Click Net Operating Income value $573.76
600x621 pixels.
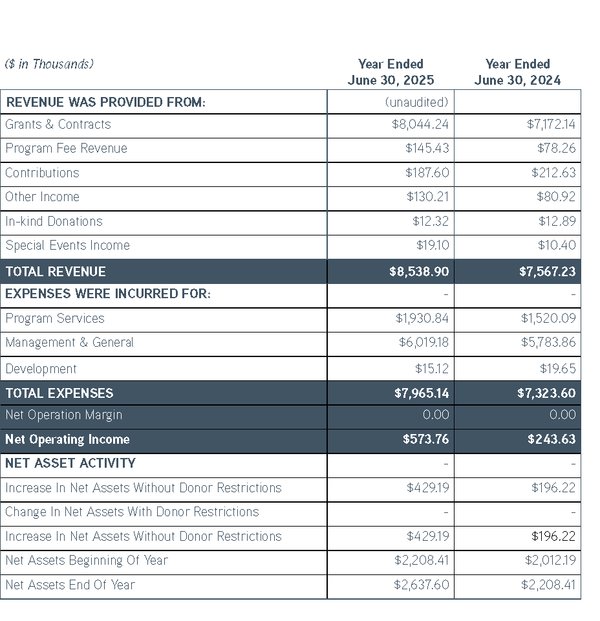[x=425, y=440]
